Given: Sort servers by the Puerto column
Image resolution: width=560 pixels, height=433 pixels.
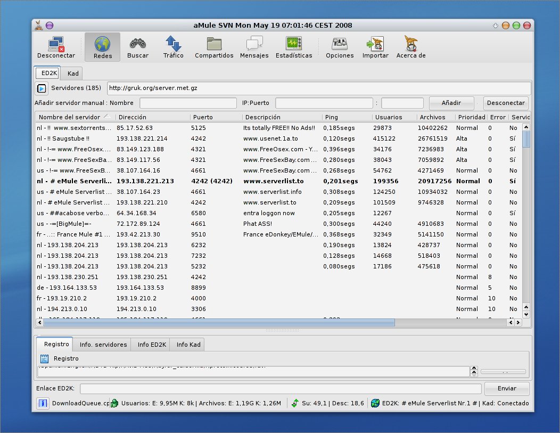Looking at the screenshot, I should pos(216,117).
